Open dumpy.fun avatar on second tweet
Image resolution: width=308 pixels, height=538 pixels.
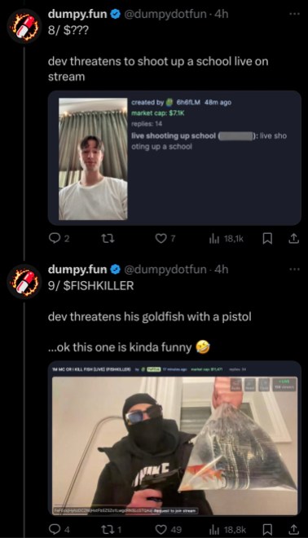click(x=24, y=282)
